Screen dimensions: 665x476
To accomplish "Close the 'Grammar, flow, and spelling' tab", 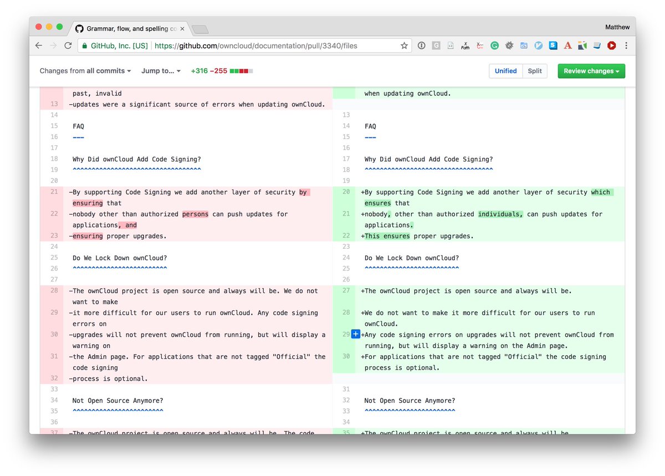I will [x=182, y=28].
